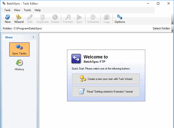Click the BatchSync FTP arrows logo
Screen dimensions: 174x128
(76, 59)
